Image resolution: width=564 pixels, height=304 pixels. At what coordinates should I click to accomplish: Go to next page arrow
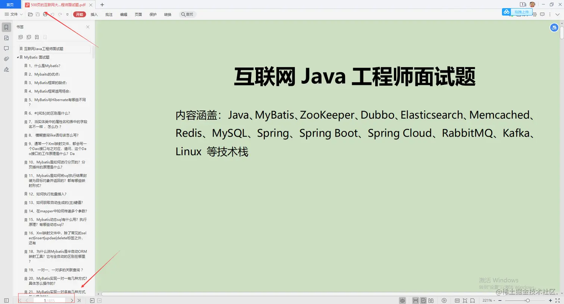(x=72, y=300)
